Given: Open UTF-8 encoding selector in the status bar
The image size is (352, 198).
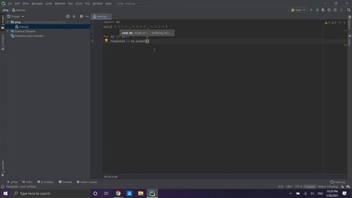Looking at the screenshot, I should 298,187.
